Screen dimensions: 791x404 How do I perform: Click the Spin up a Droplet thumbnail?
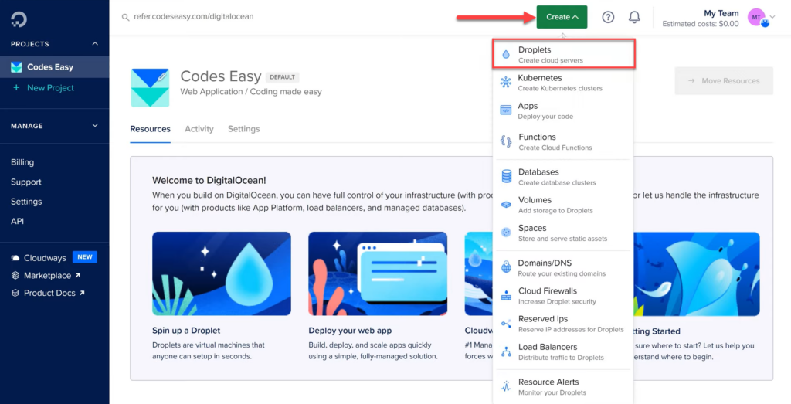click(222, 274)
